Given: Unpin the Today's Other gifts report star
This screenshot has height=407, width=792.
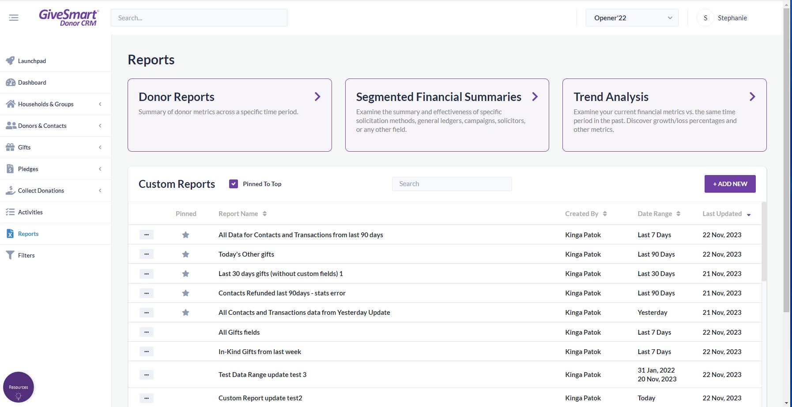Looking at the screenshot, I should [x=186, y=254].
